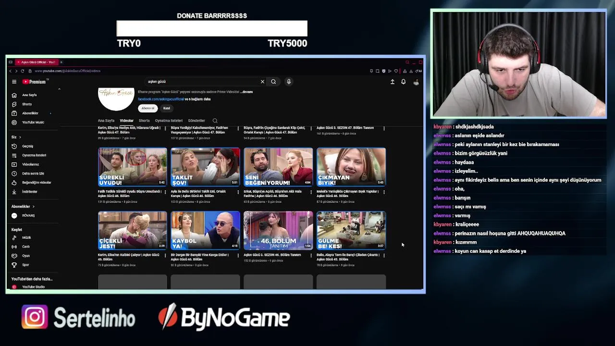Open the Oynatma listeleri channel tab
Image resolution: width=615 pixels, height=346 pixels.
click(x=169, y=121)
